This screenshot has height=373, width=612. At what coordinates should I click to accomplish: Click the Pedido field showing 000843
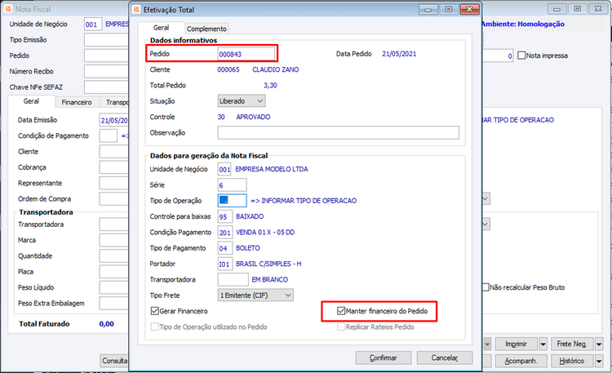click(x=246, y=54)
